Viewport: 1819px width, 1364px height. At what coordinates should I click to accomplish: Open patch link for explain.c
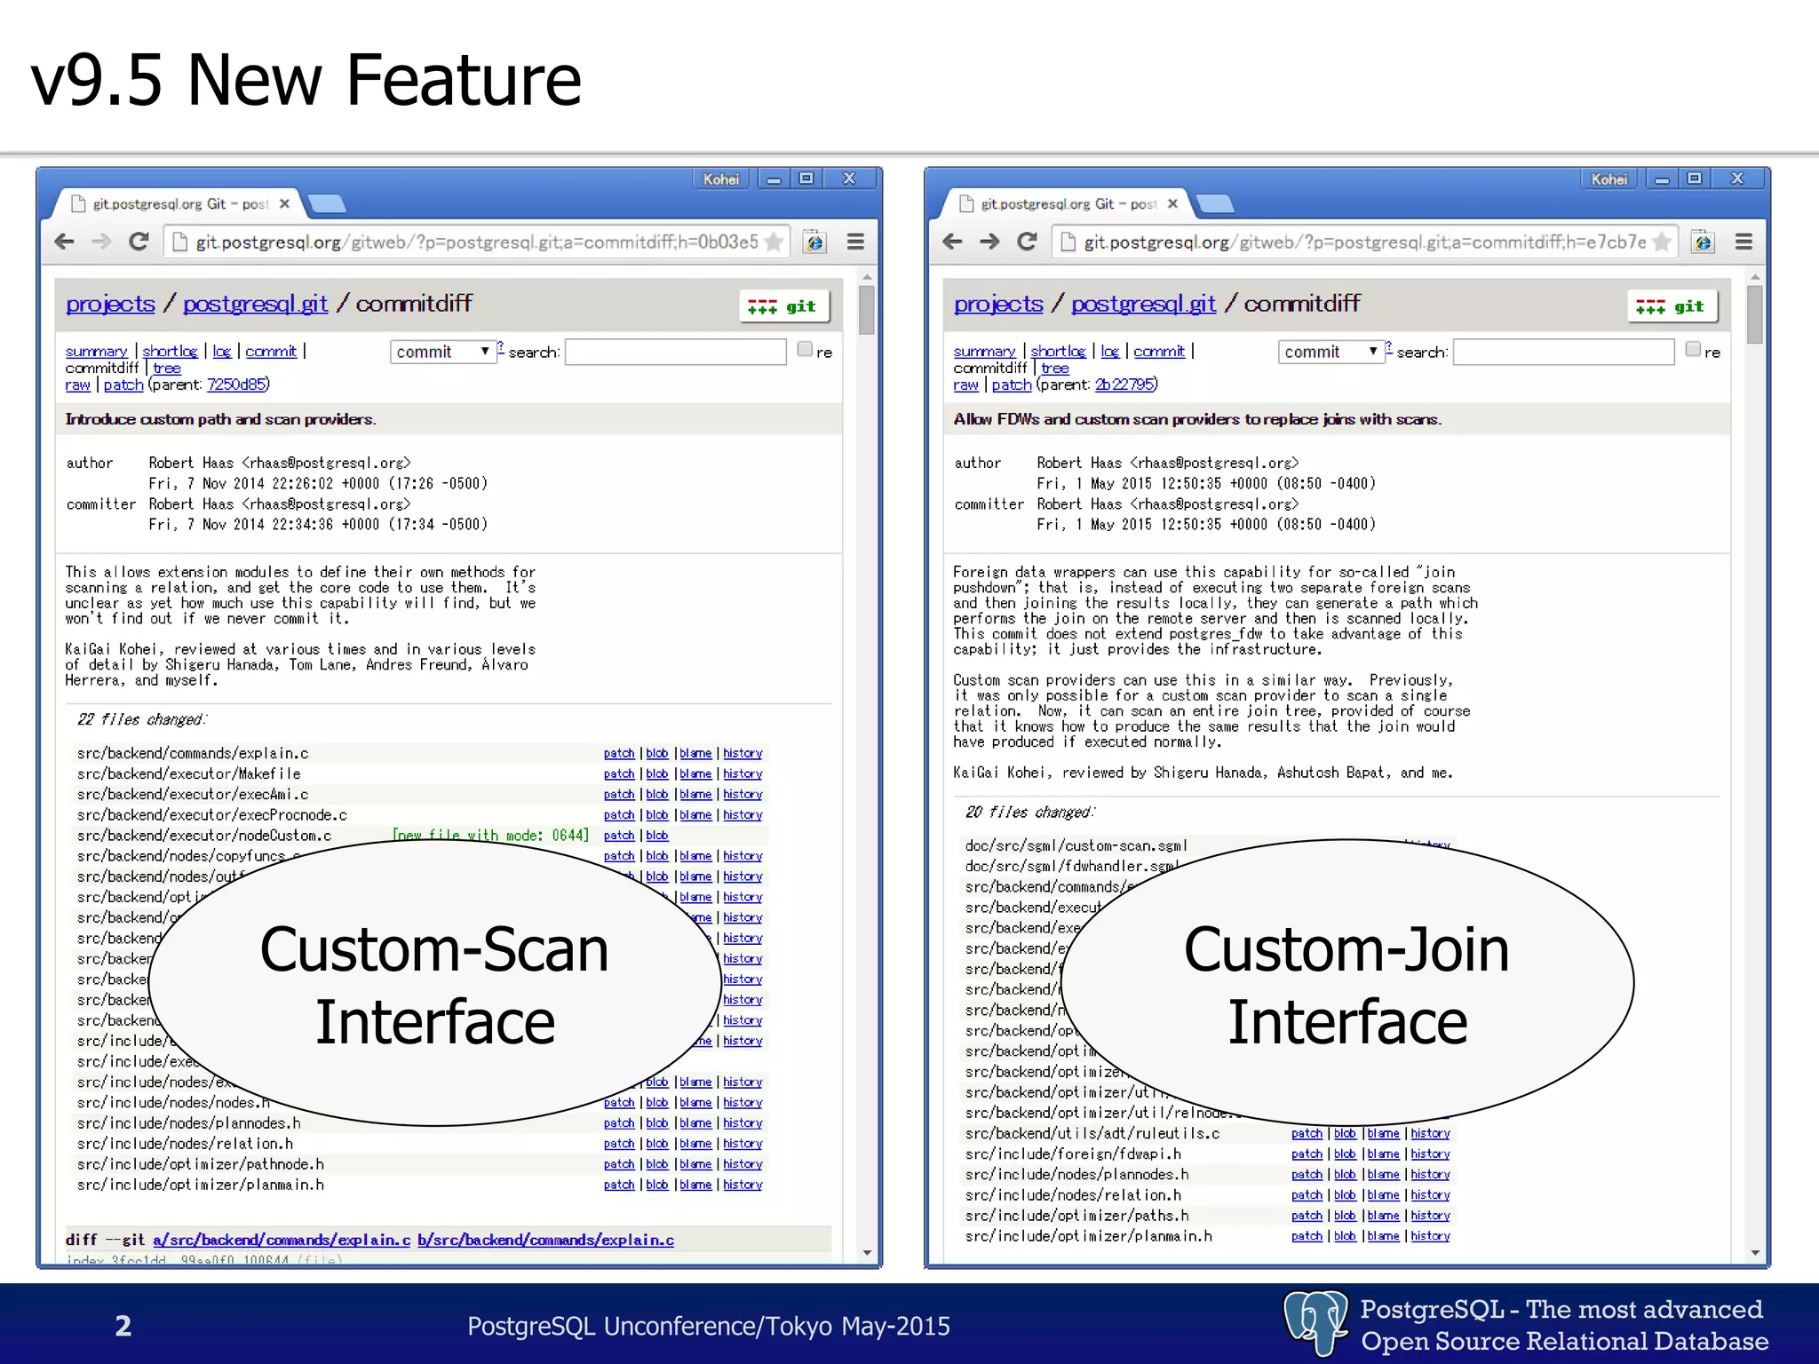coord(618,753)
